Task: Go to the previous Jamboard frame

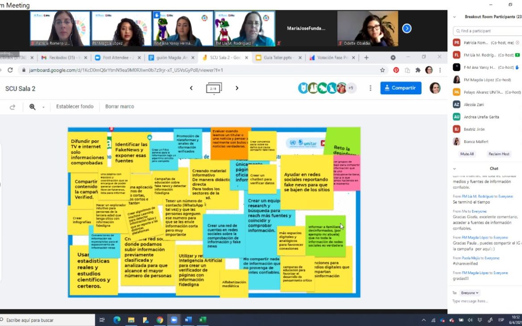Action: tap(191, 88)
